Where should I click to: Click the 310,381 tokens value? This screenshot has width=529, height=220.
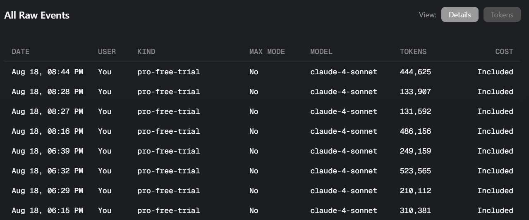pyautogui.click(x=415, y=211)
